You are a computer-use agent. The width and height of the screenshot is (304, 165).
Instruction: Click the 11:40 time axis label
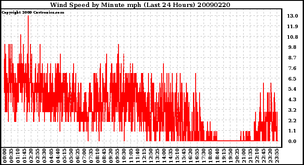click(x=137, y=156)
